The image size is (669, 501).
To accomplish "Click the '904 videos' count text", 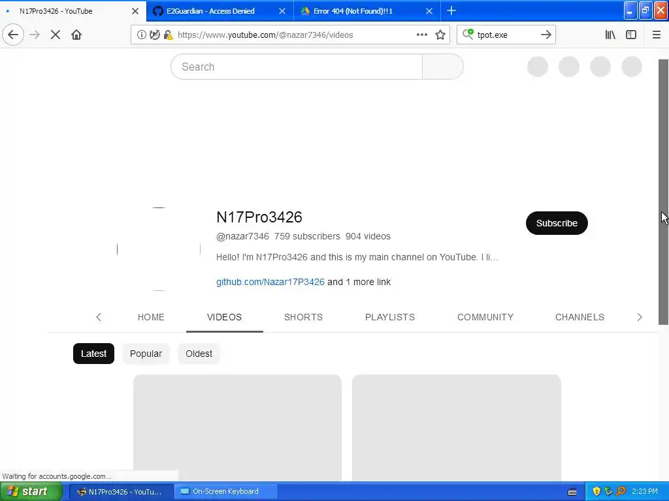I will coord(368,236).
